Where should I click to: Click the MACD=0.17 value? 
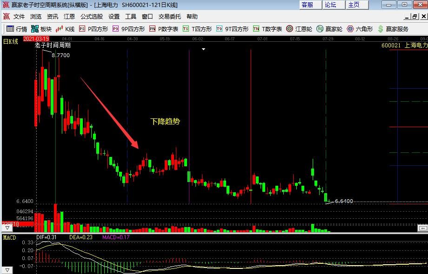click(x=116, y=237)
